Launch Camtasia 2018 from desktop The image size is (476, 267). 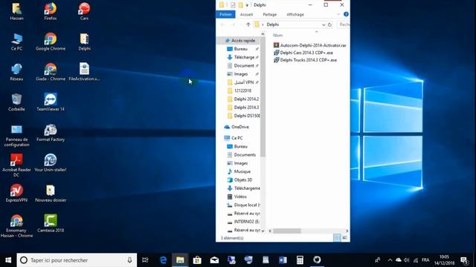pos(51,224)
